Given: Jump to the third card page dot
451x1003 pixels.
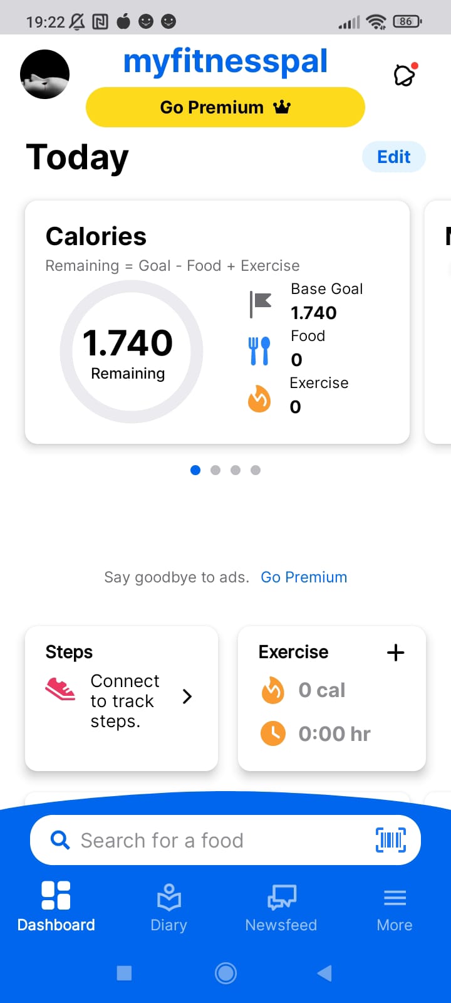Looking at the screenshot, I should pos(236,470).
